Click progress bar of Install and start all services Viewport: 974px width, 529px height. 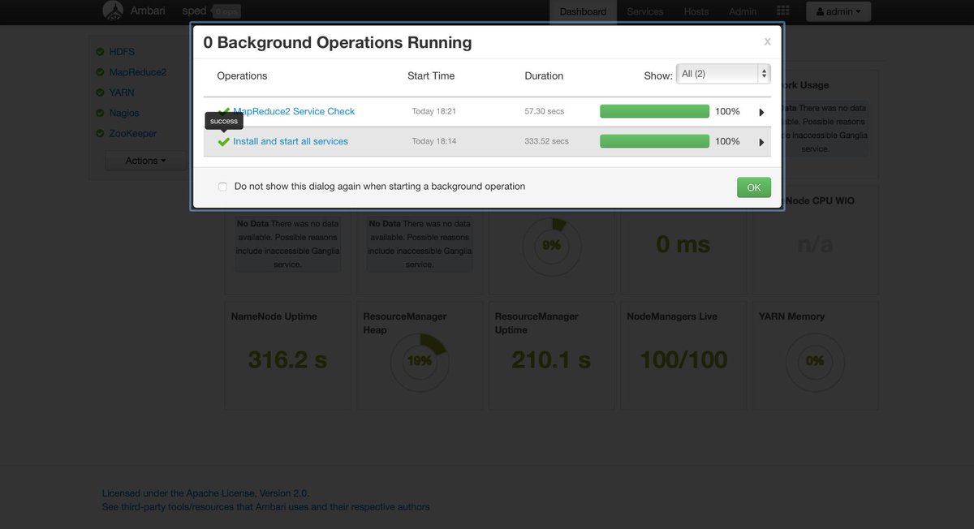click(x=654, y=141)
